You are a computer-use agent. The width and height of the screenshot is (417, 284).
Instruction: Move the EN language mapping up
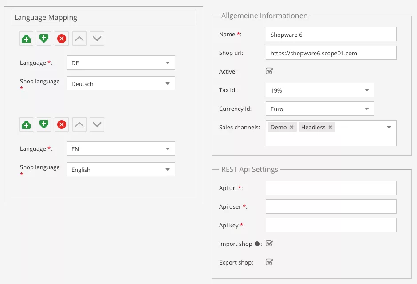tap(79, 124)
